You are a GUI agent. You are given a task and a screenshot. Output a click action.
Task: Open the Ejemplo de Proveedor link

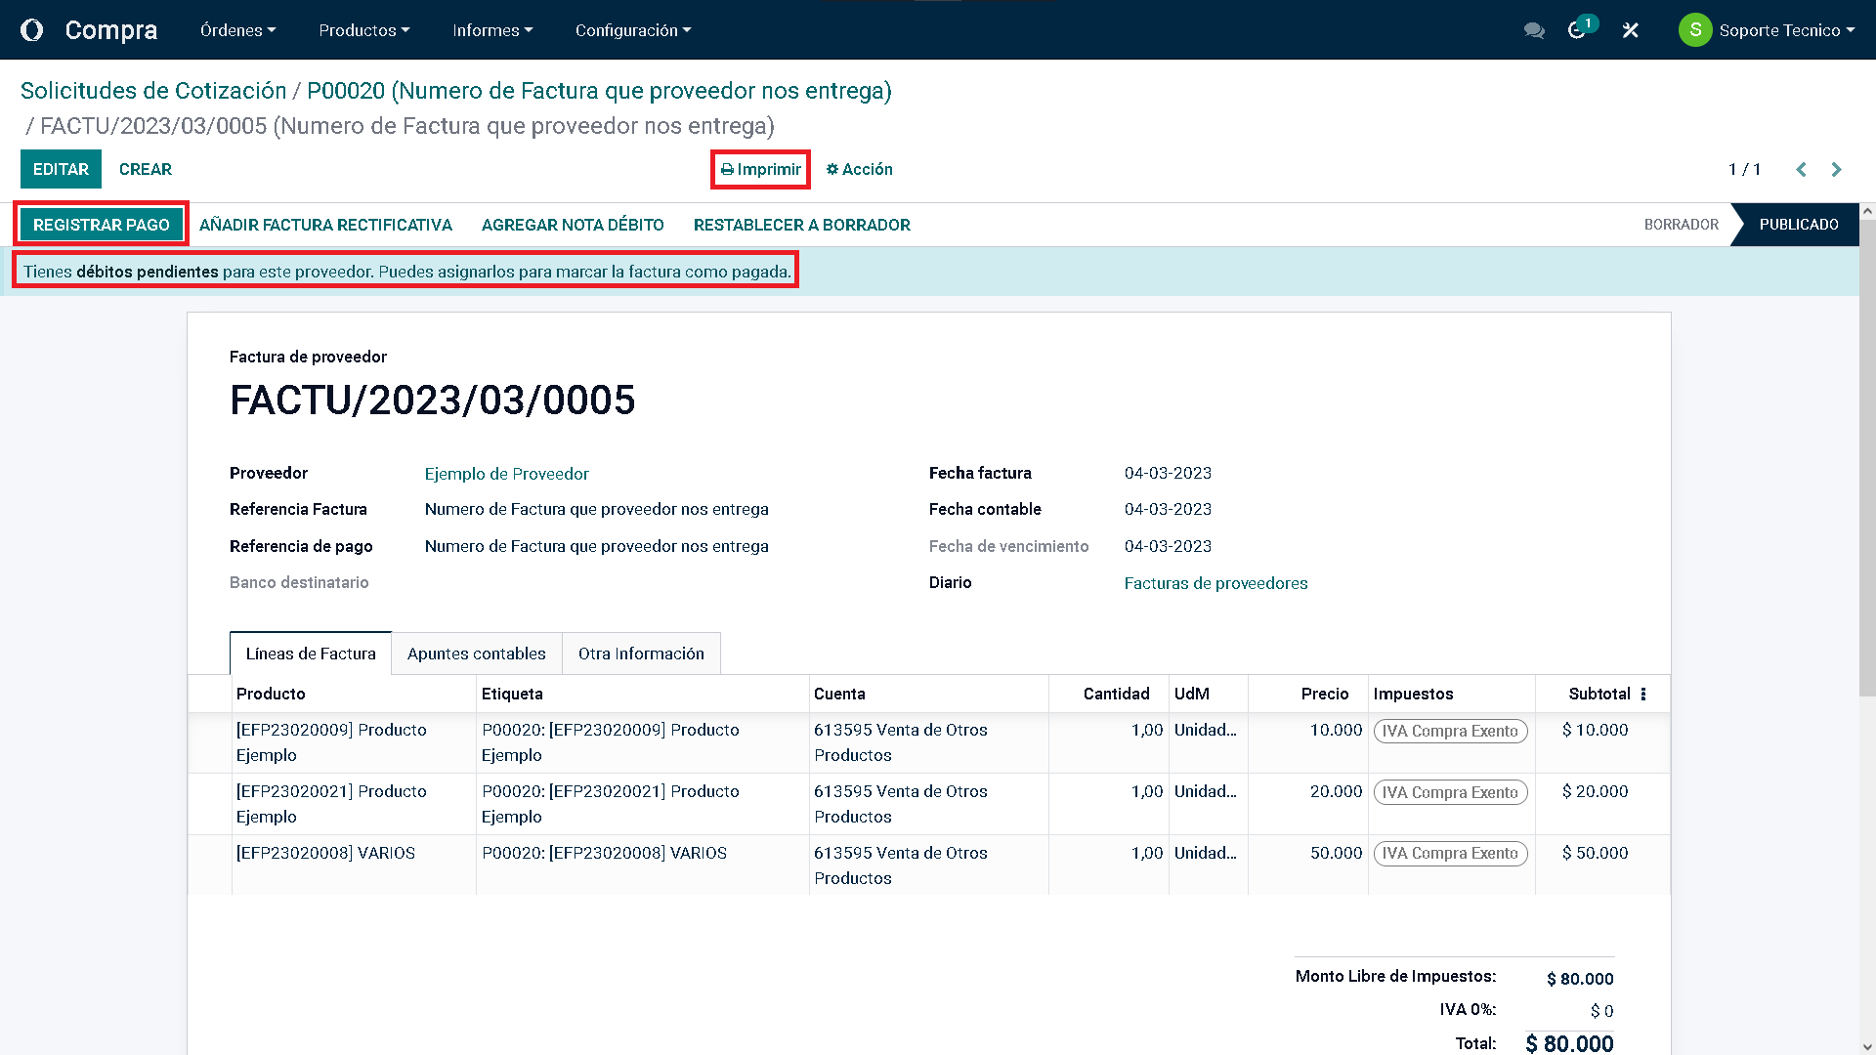click(x=506, y=474)
